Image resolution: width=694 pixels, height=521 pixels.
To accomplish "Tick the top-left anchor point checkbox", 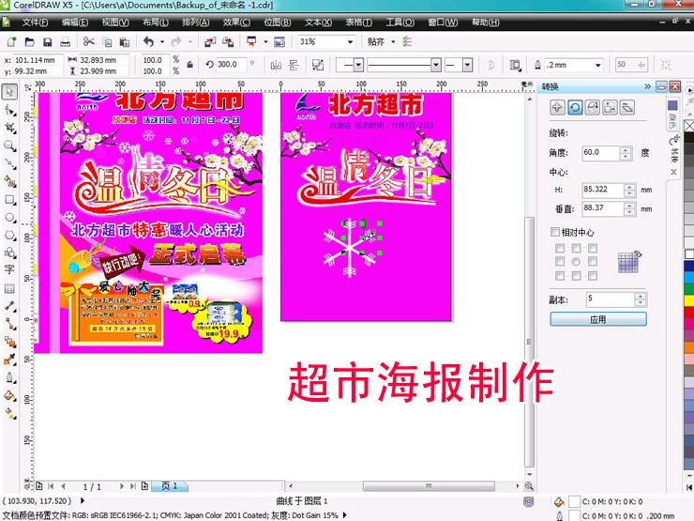I will (x=560, y=249).
